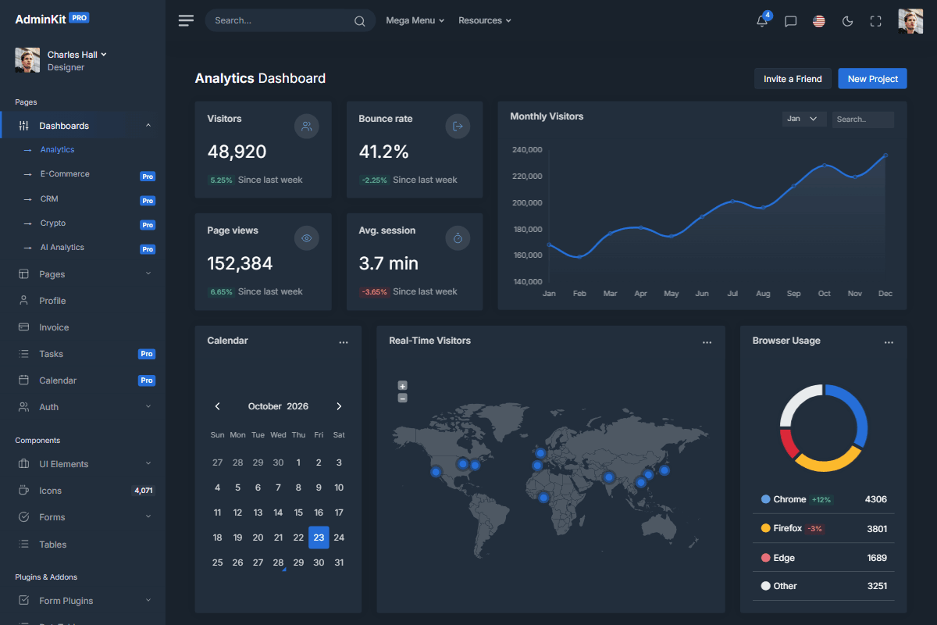The image size is (937, 625).
Task: Select October 15 in calendar
Action: click(x=298, y=512)
